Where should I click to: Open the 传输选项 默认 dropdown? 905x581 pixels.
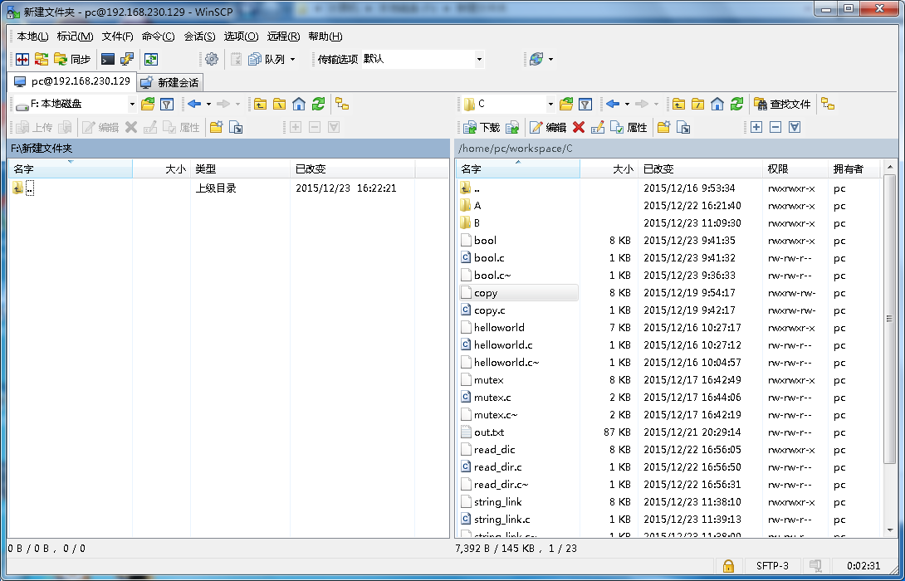(x=479, y=59)
